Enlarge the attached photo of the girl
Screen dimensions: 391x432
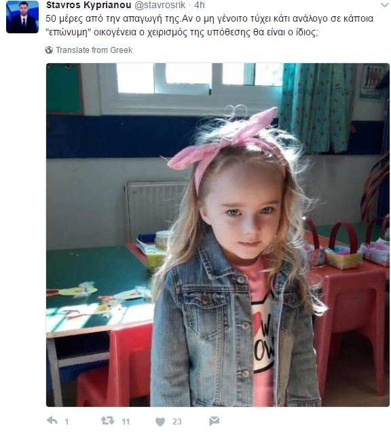(218, 235)
